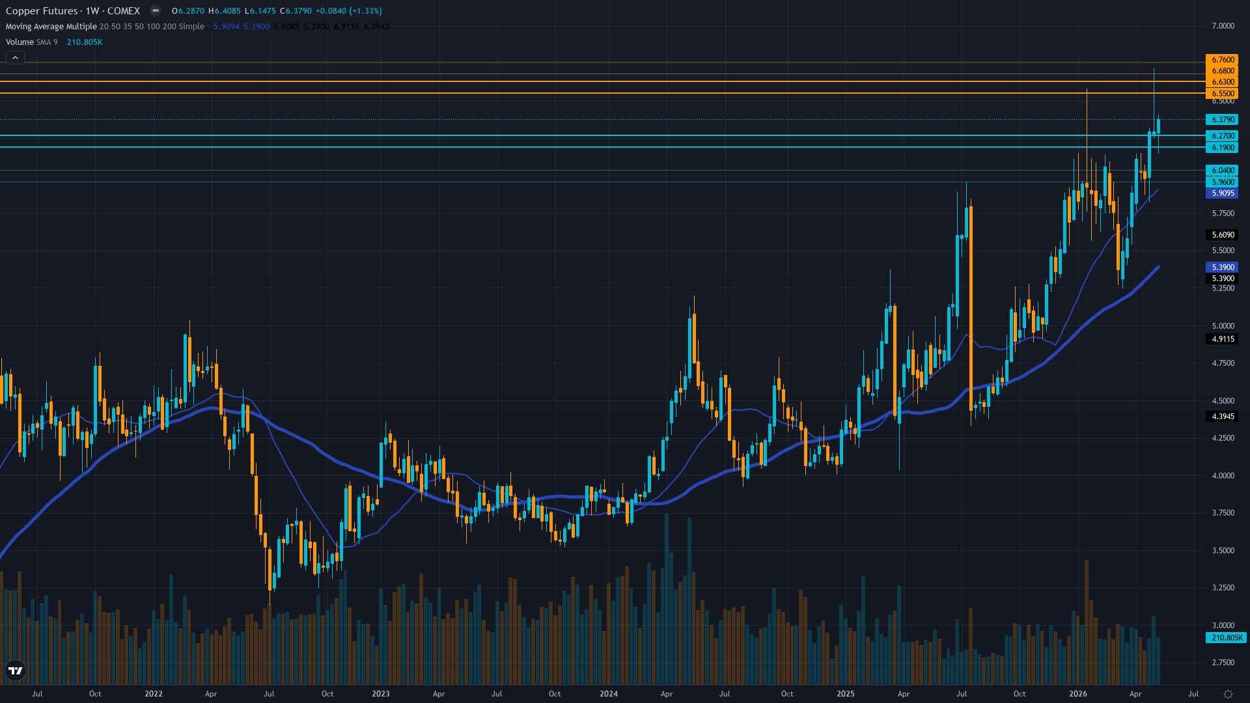Click the market status pill beside COMEX
1250x703 pixels.
[155, 10]
